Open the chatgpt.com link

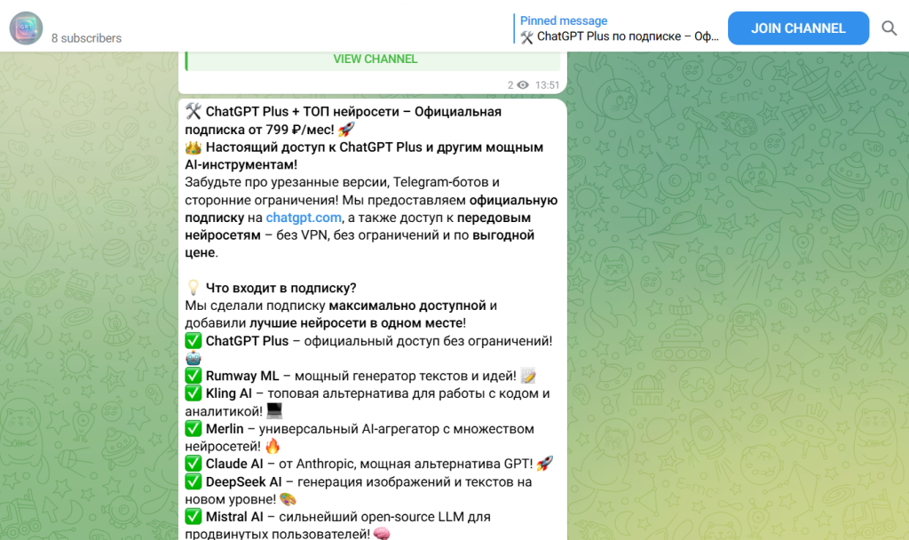click(303, 217)
